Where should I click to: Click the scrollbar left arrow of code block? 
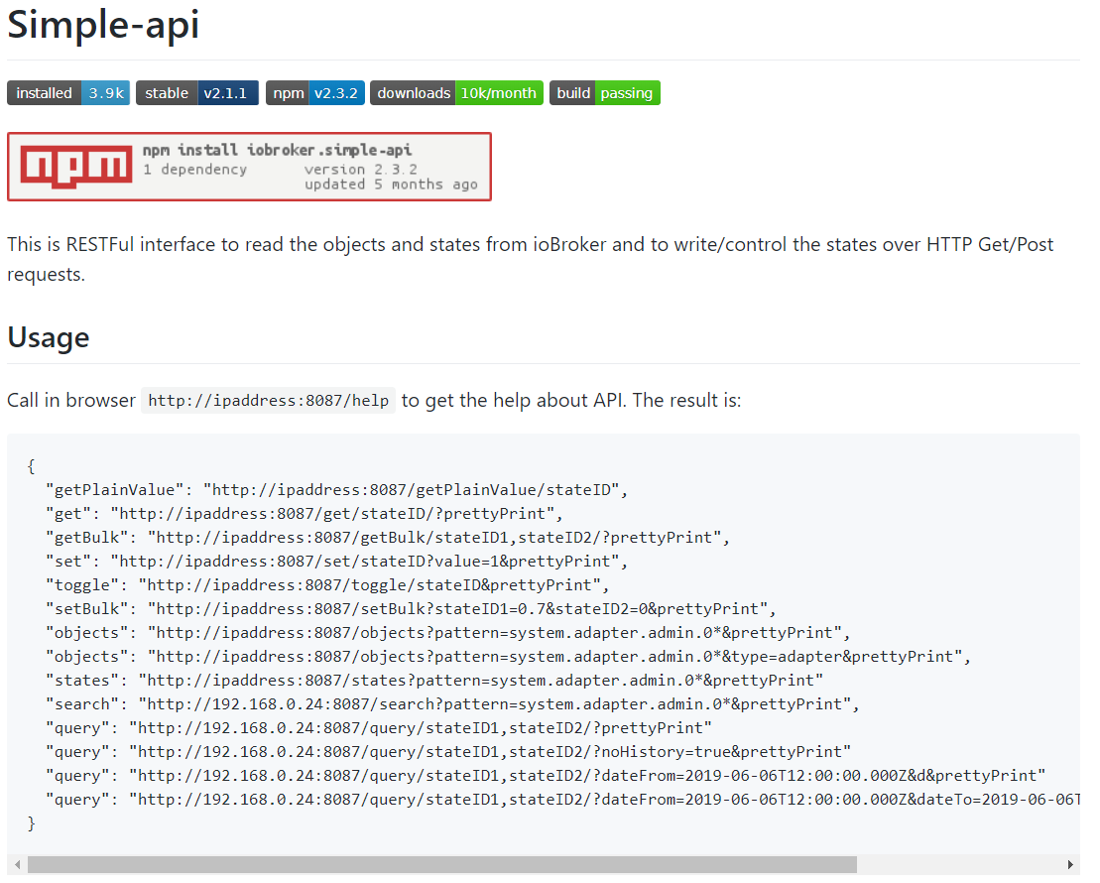tap(18, 865)
